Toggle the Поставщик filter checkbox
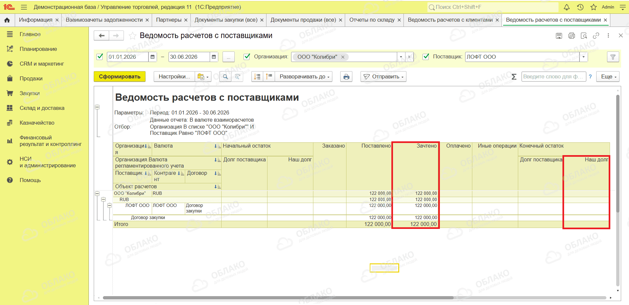The height and width of the screenshot is (305, 629). [426, 57]
